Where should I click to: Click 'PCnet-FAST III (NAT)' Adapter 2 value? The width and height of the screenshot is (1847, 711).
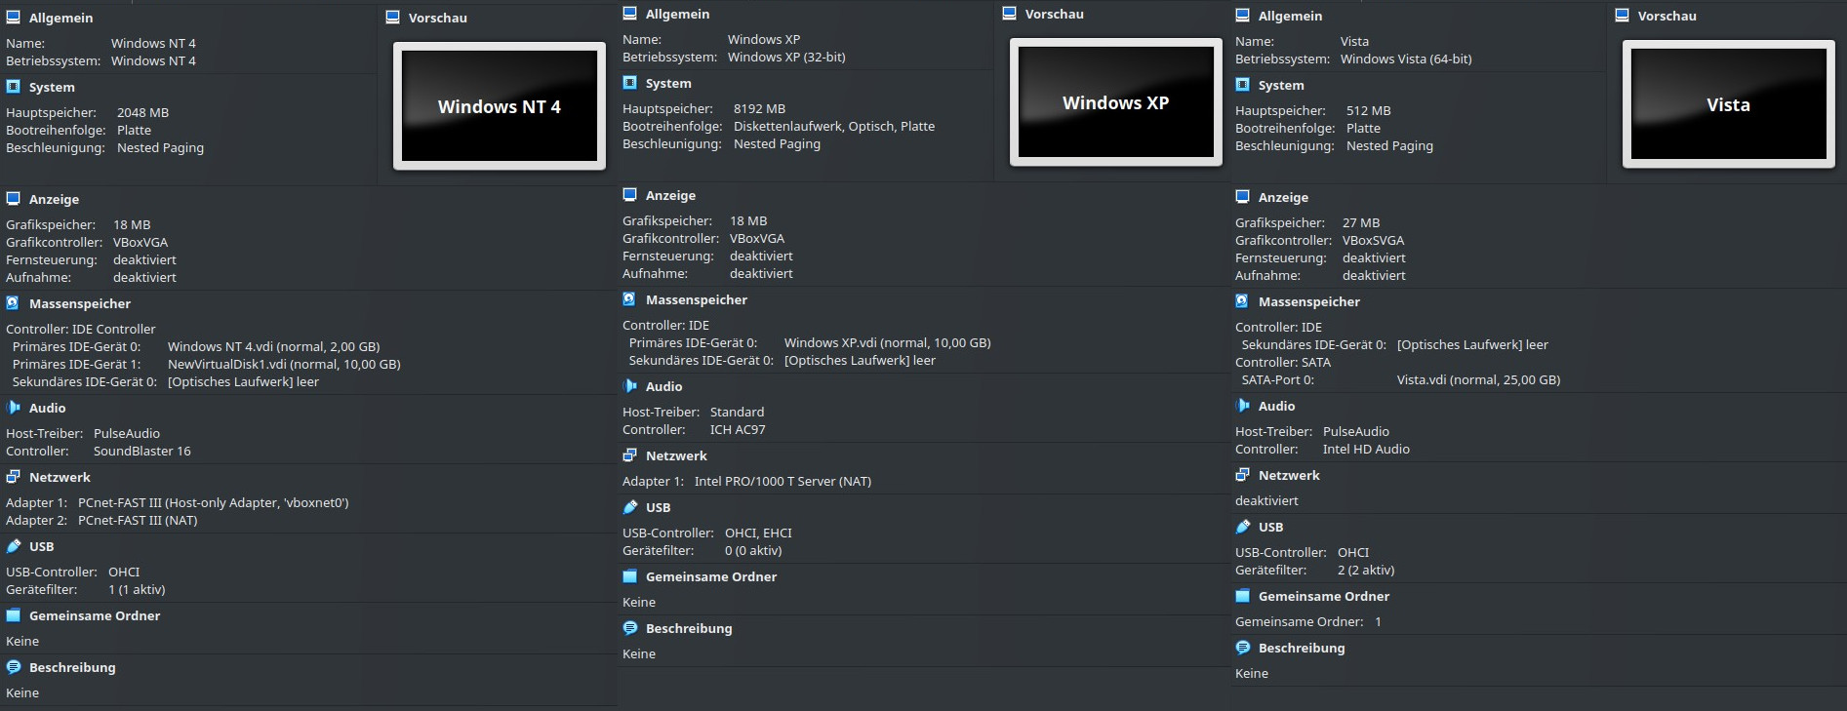click(x=138, y=520)
